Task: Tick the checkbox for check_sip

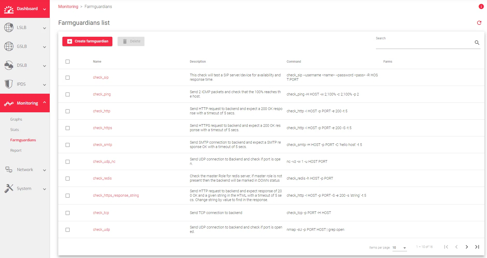Action: click(68, 78)
